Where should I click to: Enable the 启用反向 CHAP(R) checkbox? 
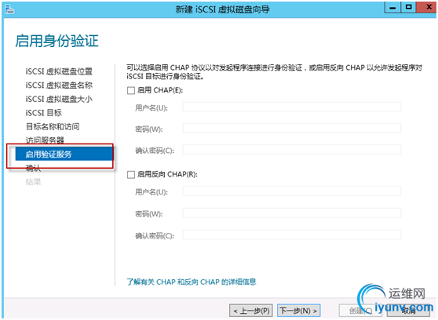click(131, 175)
